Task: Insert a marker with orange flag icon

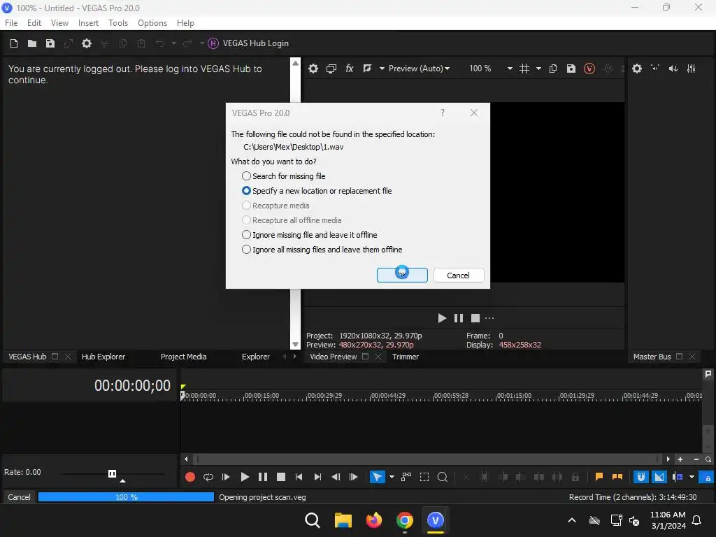Action: [599, 477]
